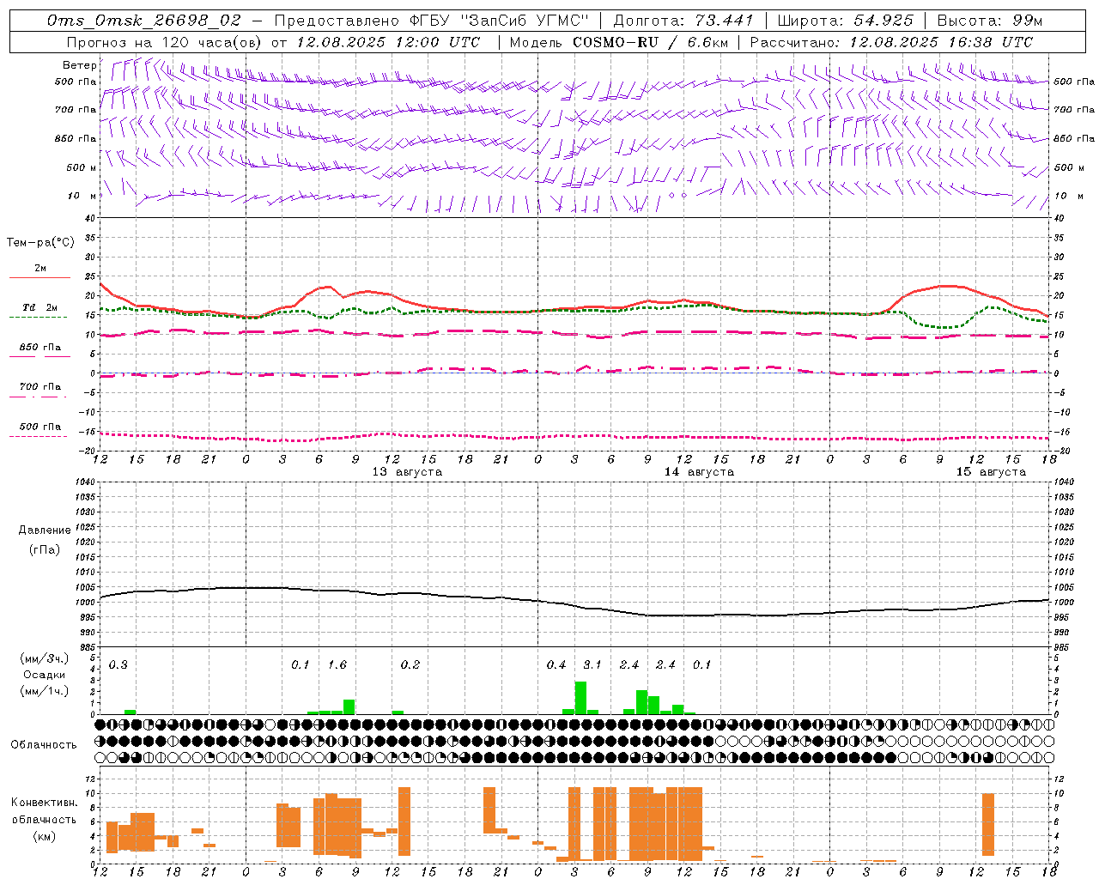Image resolution: width=1099 pixels, height=879 pixels.
Task: Select the text 'Предоставлено ФГБУ "ЗапСиб УГМС"'
Action: coord(432,20)
